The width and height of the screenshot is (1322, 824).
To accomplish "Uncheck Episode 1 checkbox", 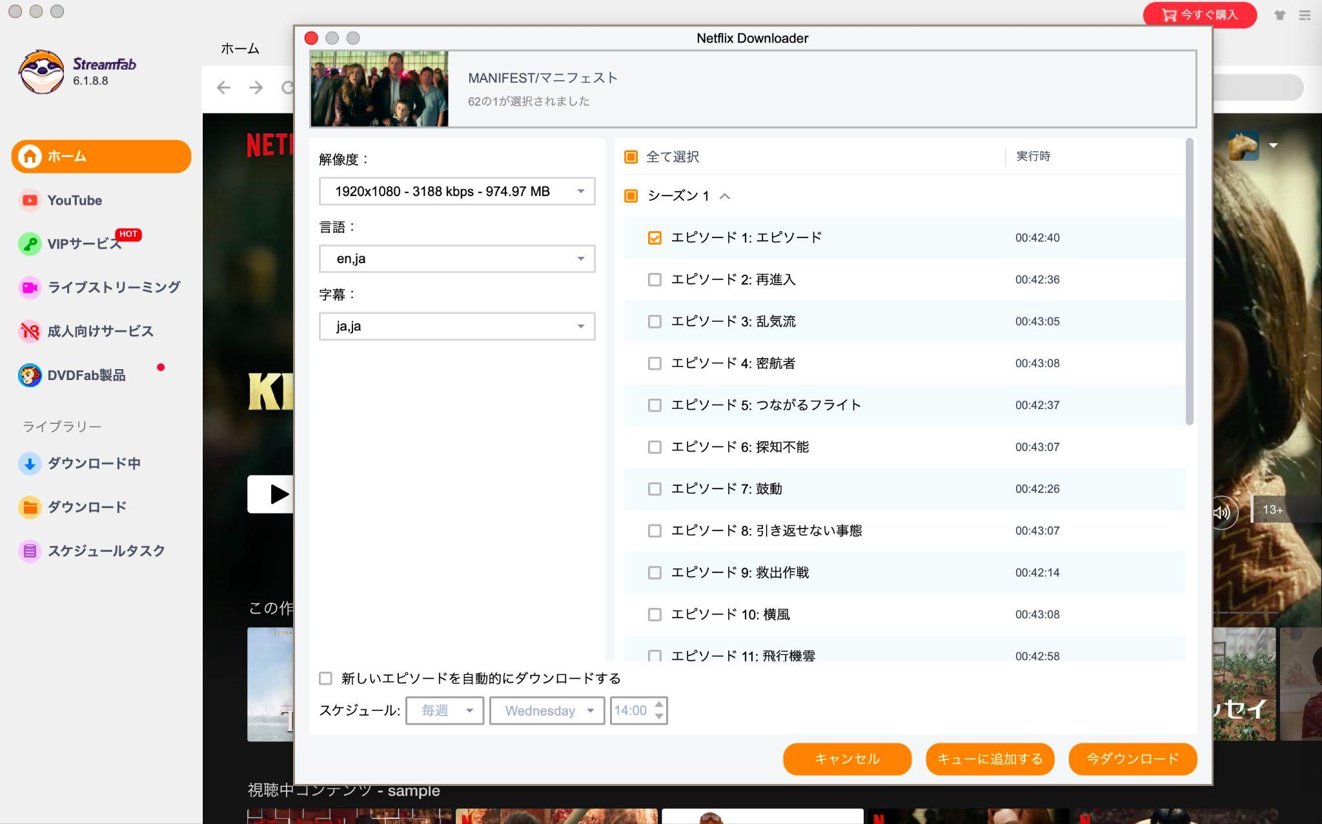I will (655, 237).
